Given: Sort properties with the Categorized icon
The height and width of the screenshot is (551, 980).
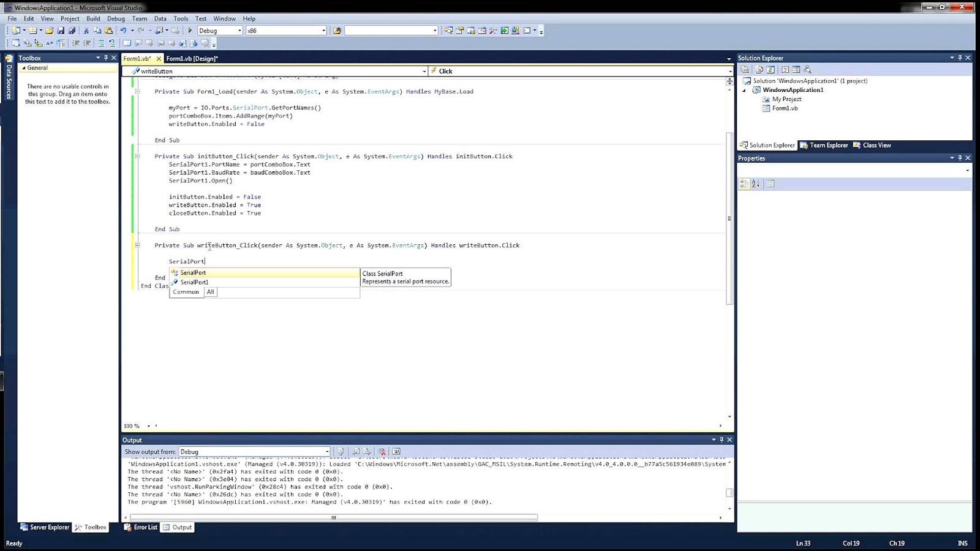Looking at the screenshot, I should tap(744, 184).
